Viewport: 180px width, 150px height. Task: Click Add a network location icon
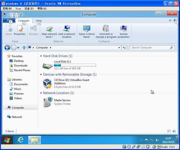coord(67,29)
